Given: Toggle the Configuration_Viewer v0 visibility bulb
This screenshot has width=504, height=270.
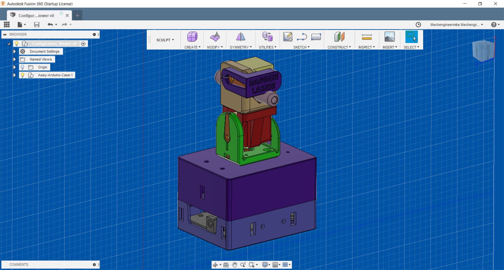Looking at the screenshot, I should pyautogui.click(x=17, y=44).
